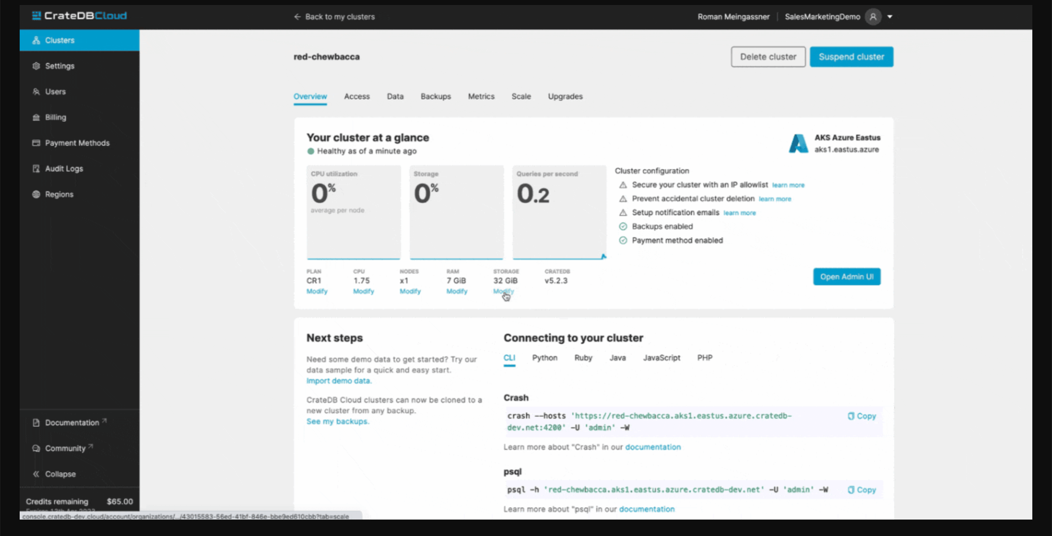The width and height of the screenshot is (1052, 536).
Task: Select the CLI connection tab
Action: click(x=509, y=358)
